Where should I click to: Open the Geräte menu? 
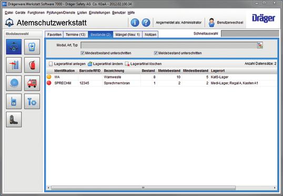(20, 13)
